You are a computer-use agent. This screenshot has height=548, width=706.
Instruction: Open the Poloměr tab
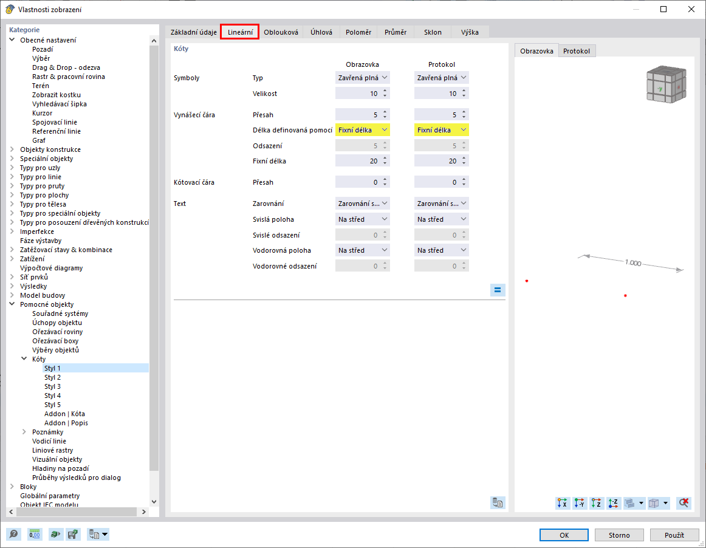(358, 32)
